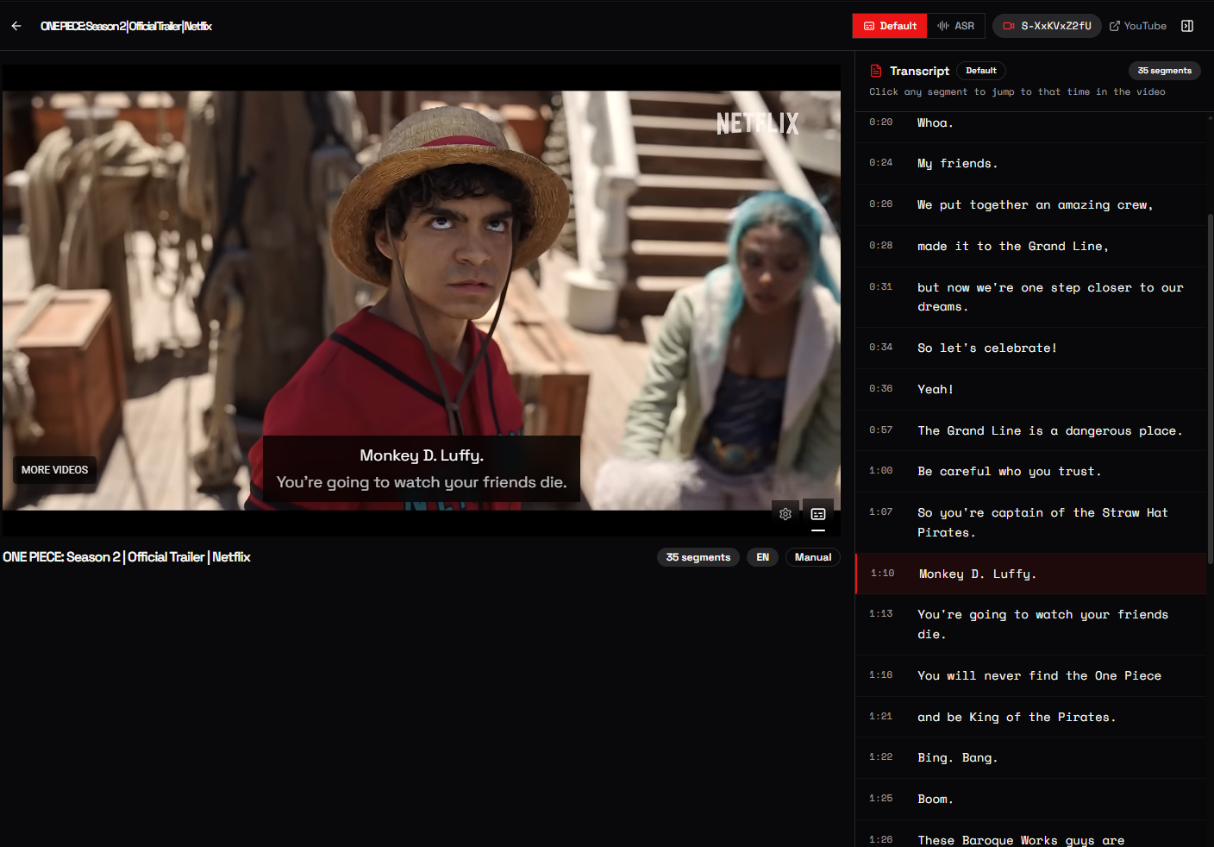Screen dimensions: 1214x847
Task: Click the EN language badge
Action: tap(762, 557)
